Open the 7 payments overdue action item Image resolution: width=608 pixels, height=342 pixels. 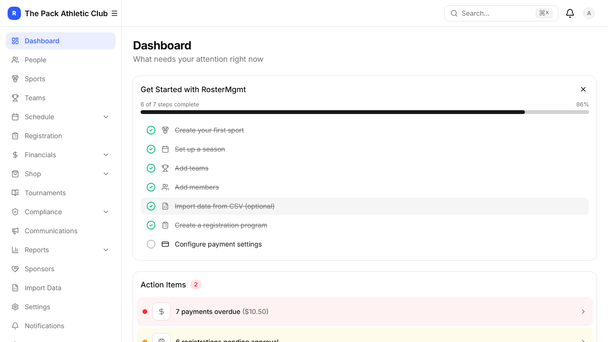365,312
